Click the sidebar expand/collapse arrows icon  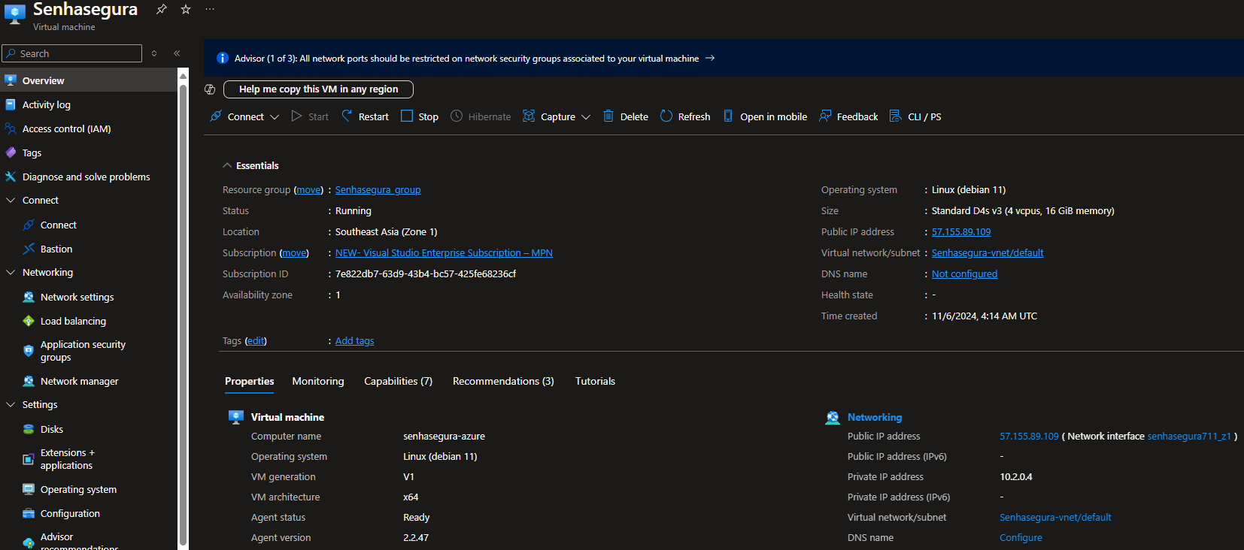[x=154, y=53]
